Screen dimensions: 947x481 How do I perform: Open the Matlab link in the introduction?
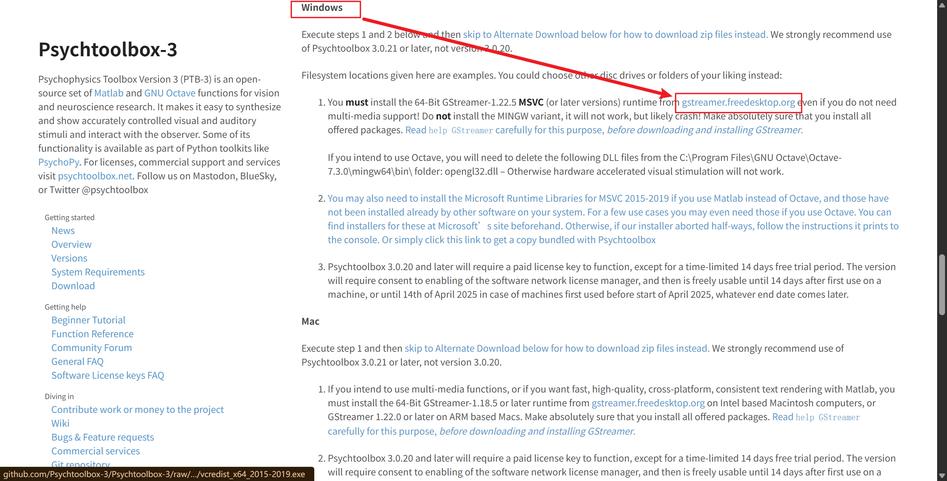(109, 93)
